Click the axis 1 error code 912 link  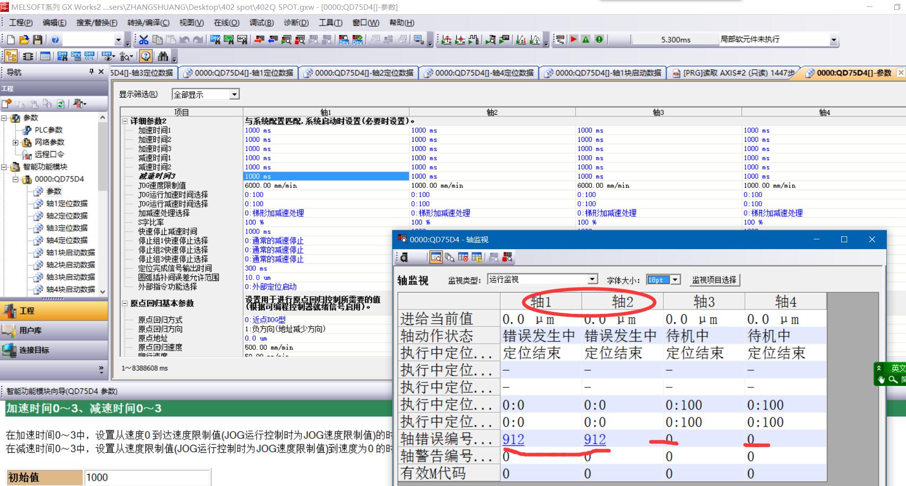(513, 439)
